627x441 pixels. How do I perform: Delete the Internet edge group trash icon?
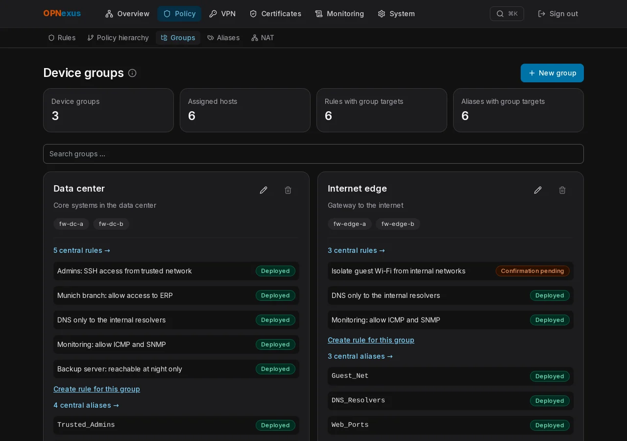562,190
